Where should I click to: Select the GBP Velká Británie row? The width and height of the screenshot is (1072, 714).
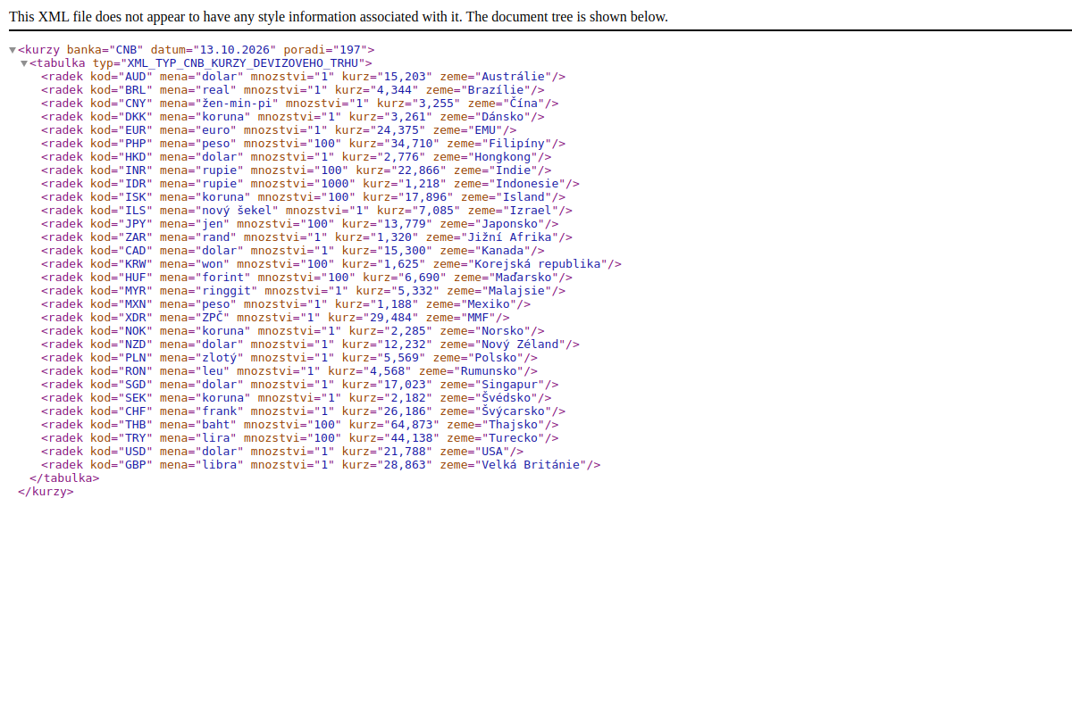321,465
